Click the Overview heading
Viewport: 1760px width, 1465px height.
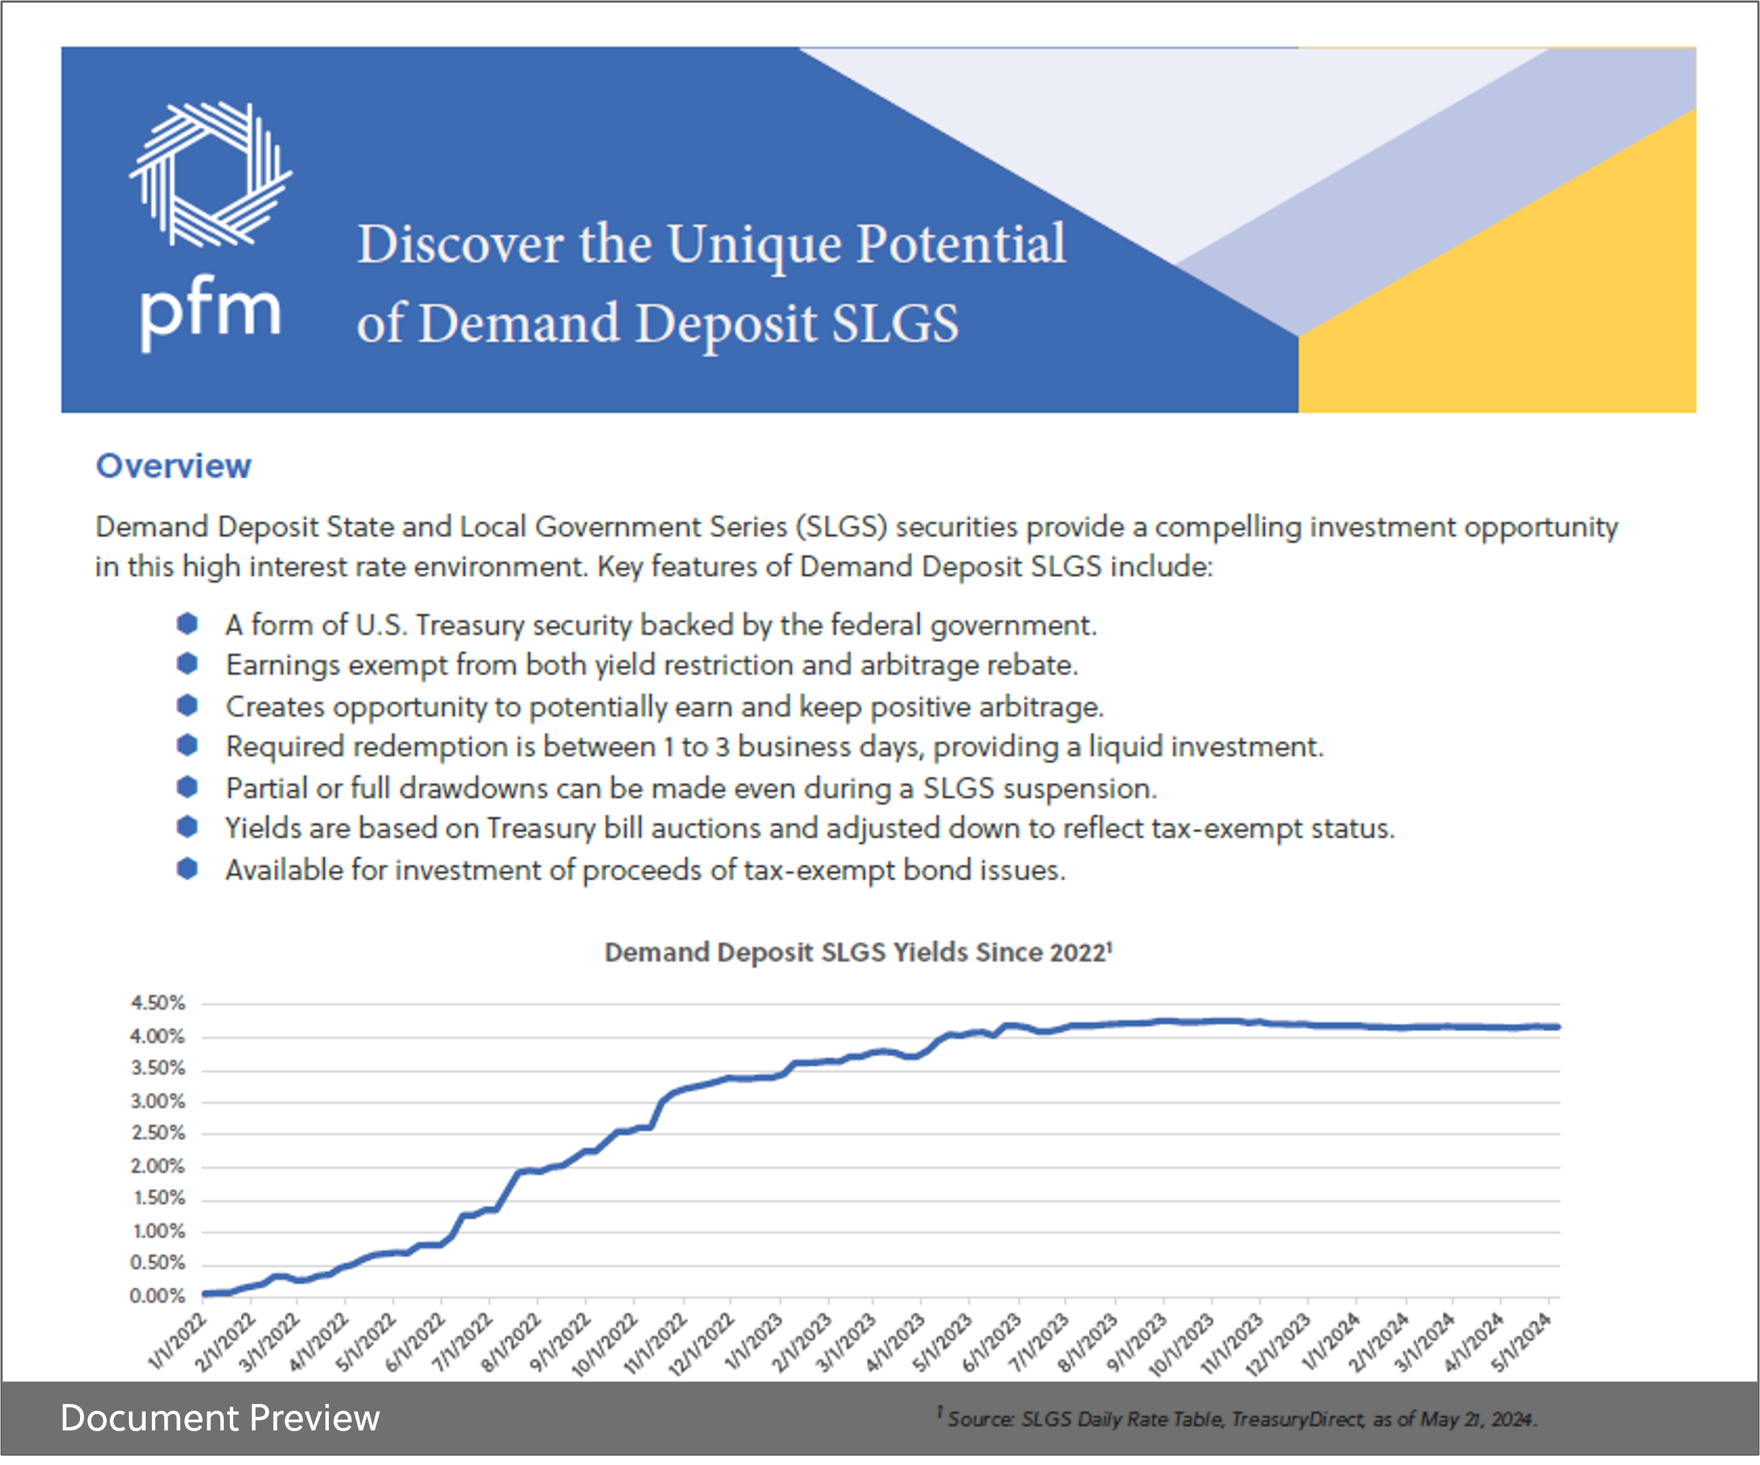(x=174, y=466)
